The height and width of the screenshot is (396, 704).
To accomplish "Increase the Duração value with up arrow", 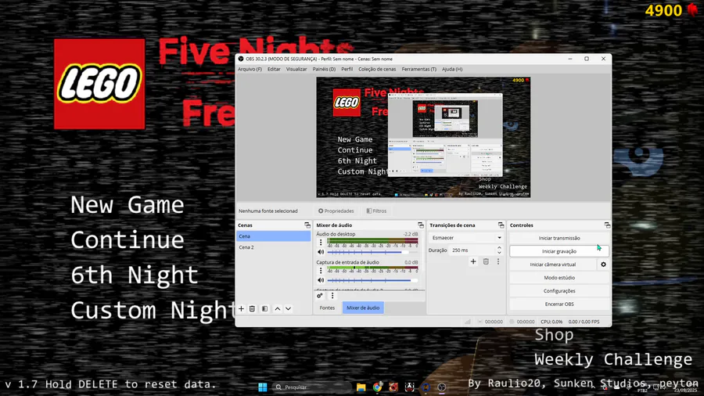I will point(499,248).
